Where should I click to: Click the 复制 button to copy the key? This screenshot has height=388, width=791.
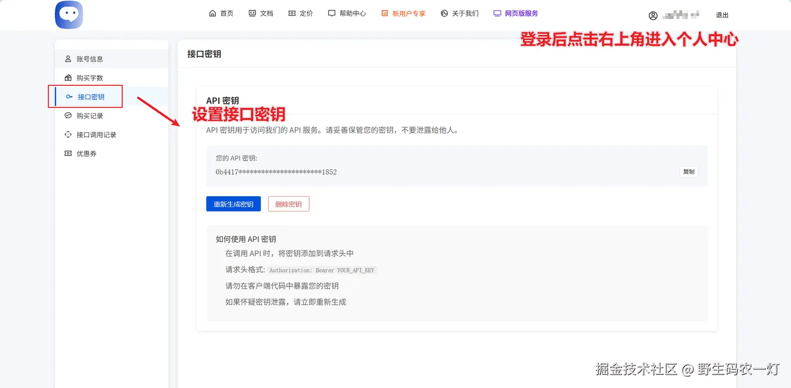(x=689, y=171)
